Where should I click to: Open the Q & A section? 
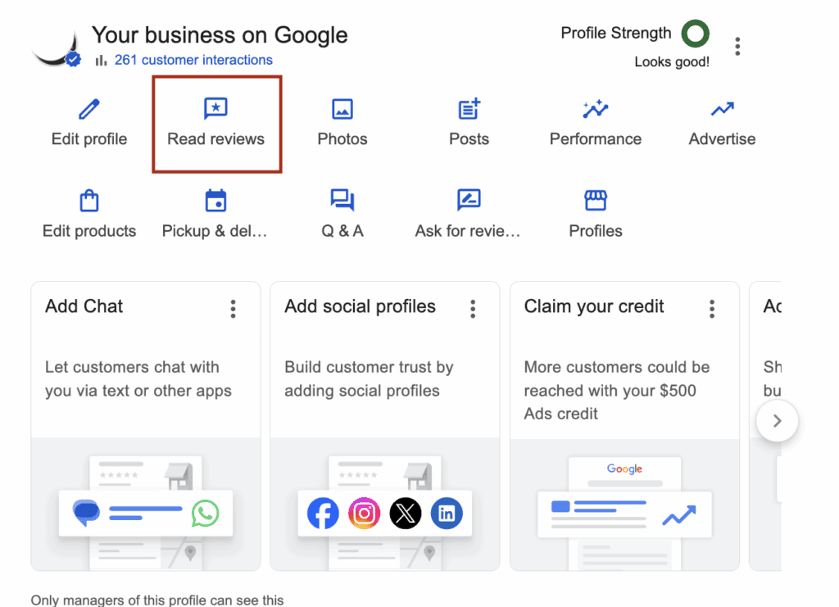tap(342, 200)
